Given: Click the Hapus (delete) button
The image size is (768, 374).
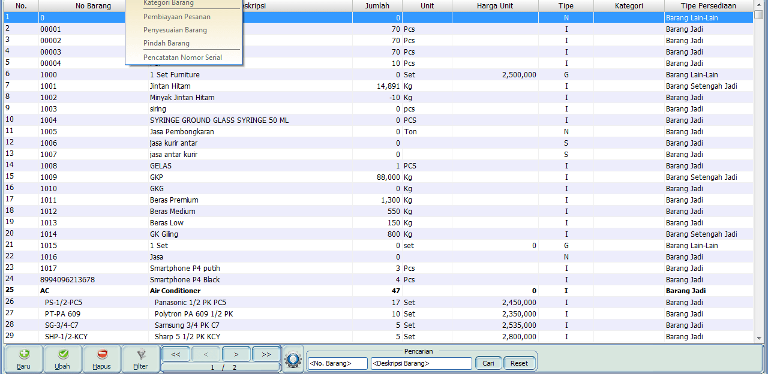Looking at the screenshot, I should [101, 359].
